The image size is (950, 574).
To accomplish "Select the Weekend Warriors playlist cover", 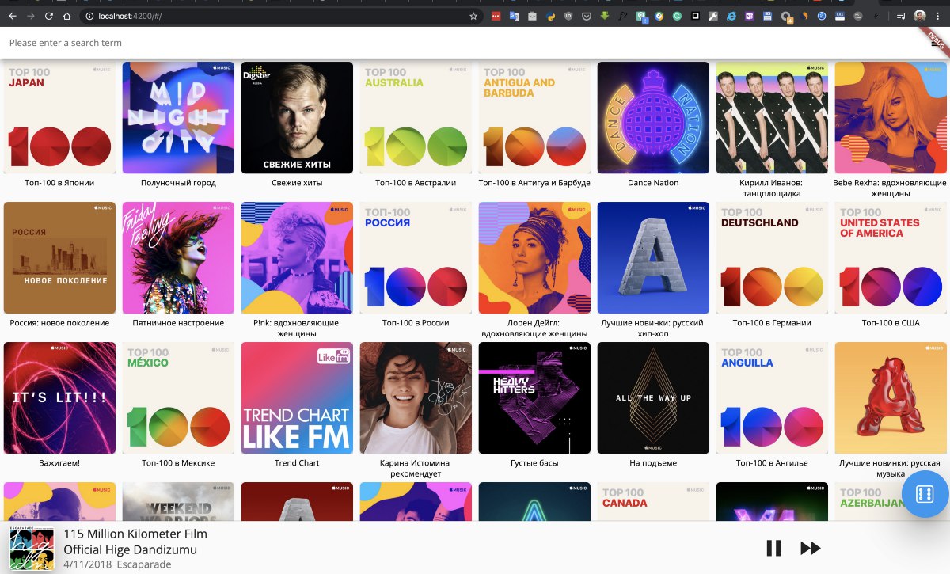I will tap(178, 501).
